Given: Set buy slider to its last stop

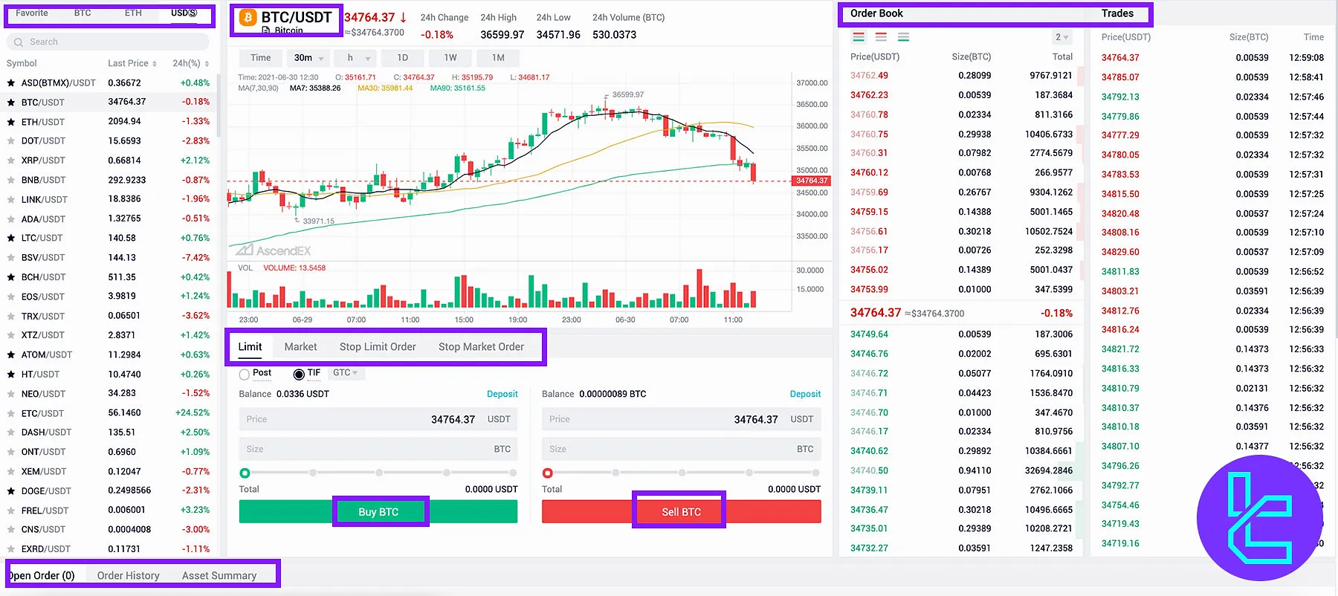Looking at the screenshot, I should [513, 473].
